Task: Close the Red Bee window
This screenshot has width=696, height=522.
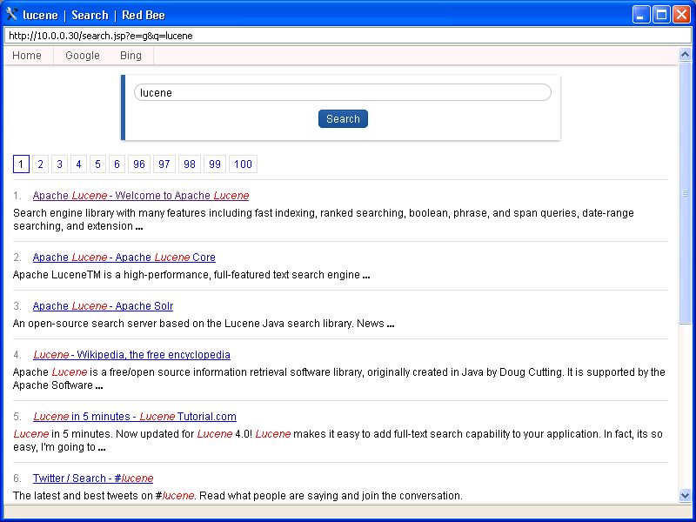Action: click(681, 15)
